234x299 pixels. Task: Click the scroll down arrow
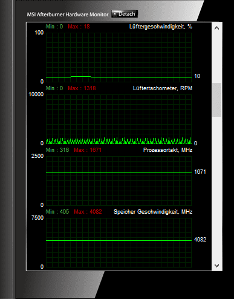pos(216,266)
